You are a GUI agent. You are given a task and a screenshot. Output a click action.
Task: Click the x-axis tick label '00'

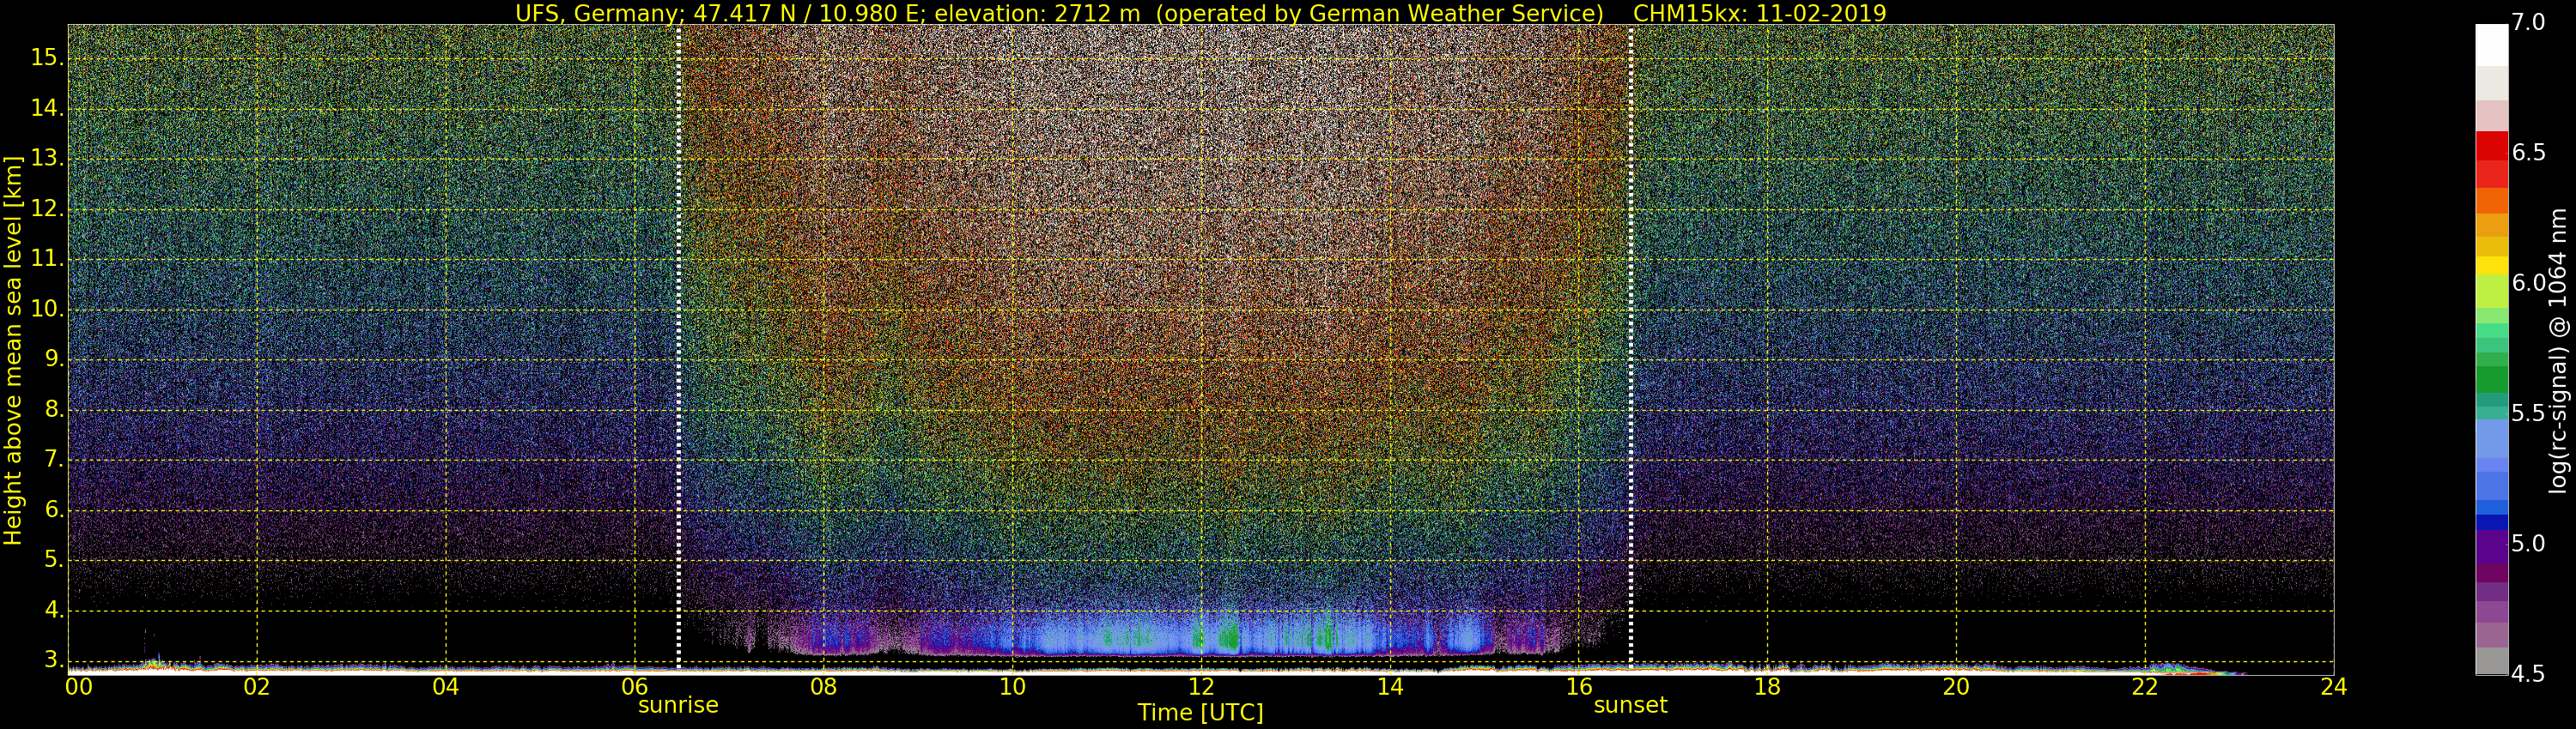pyautogui.click(x=78, y=687)
